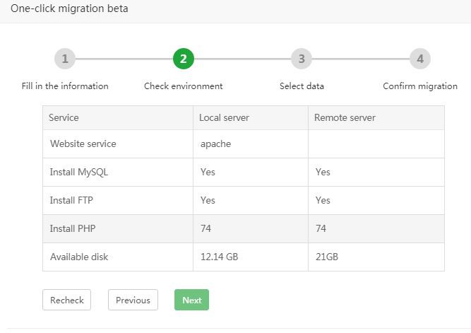The height and width of the screenshot is (333, 471).
Task: Select the 'Install PHP' row label
Action: [73, 228]
